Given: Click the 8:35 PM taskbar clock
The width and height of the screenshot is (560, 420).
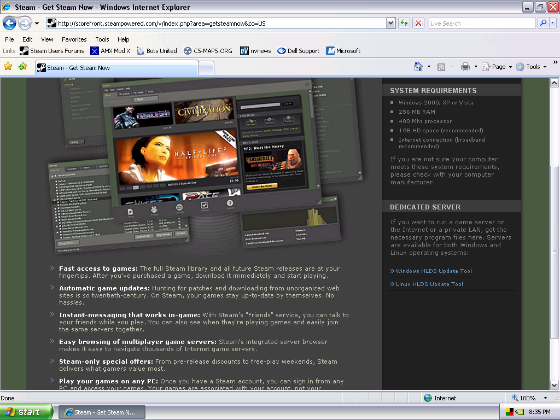Looking at the screenshot, I should pos(539,412).
